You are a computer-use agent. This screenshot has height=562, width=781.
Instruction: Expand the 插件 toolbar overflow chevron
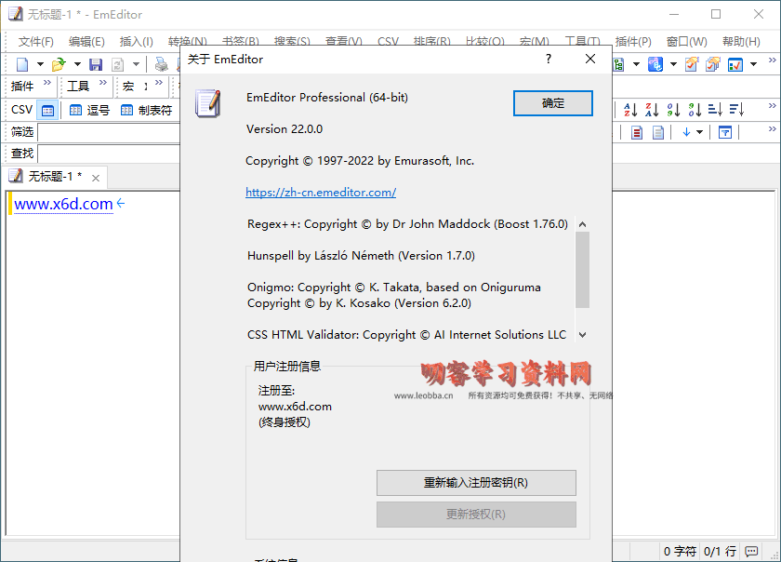(47, 83)
